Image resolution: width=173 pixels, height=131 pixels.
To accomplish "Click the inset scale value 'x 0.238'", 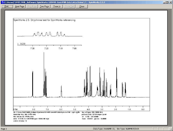I will (21, 44).
